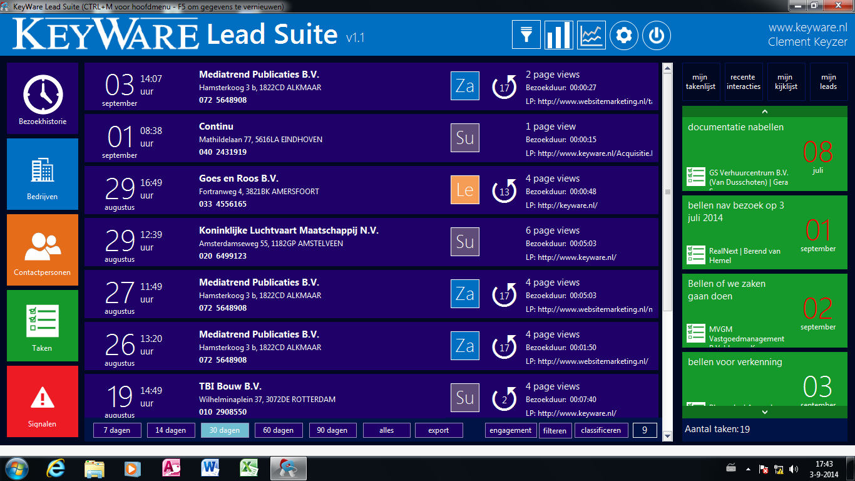
Task: Switch to mijn takenlijst tab
Action: click(700, 82)
